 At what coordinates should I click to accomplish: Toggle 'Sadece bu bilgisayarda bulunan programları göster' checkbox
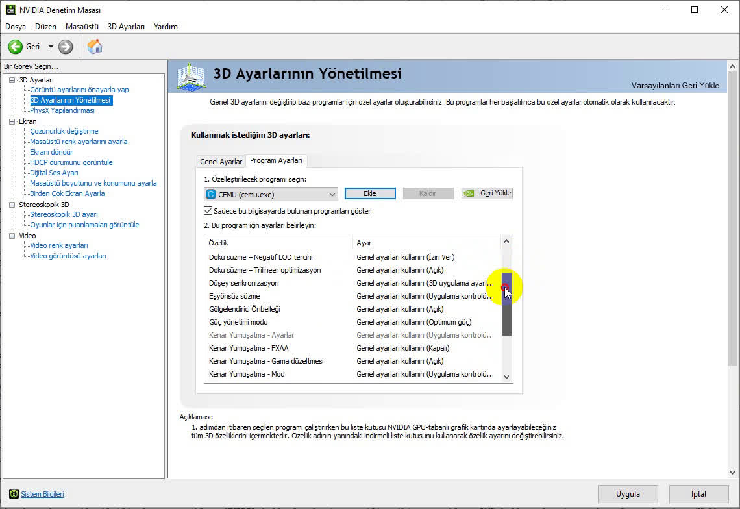(x=208, y=211)
